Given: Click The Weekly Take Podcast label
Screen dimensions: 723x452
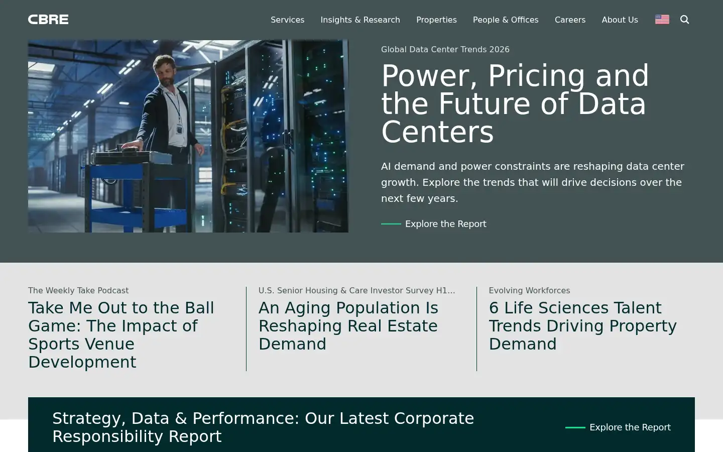Looking at the screenshot, I should [x=78, y=290].
